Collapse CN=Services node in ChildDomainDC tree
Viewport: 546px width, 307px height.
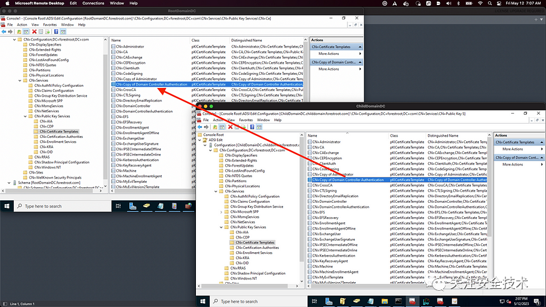(x=216, y=192)
